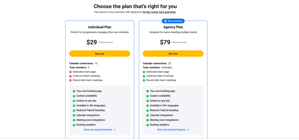Click green check beside Agency Round-robin team meetings
Image resolution: width=299 pixels, height=140 pixels.
144,80
